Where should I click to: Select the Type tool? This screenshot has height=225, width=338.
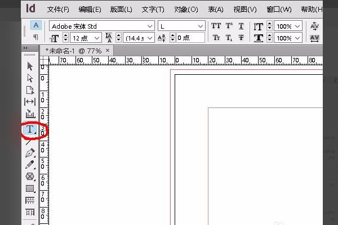click(x=30, y=129)
